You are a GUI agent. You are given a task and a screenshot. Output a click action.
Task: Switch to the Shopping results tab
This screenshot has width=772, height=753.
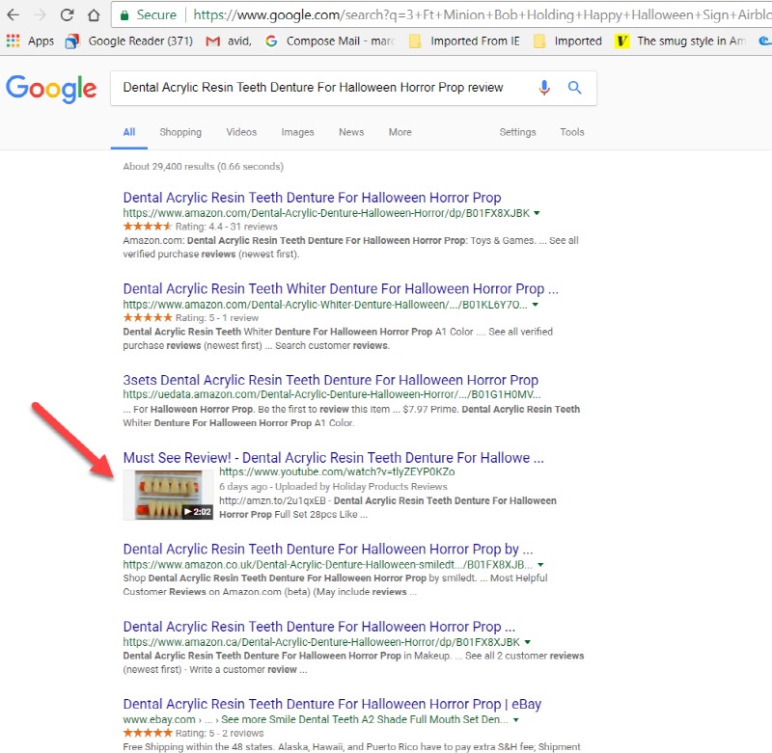[x=180, y=132]
